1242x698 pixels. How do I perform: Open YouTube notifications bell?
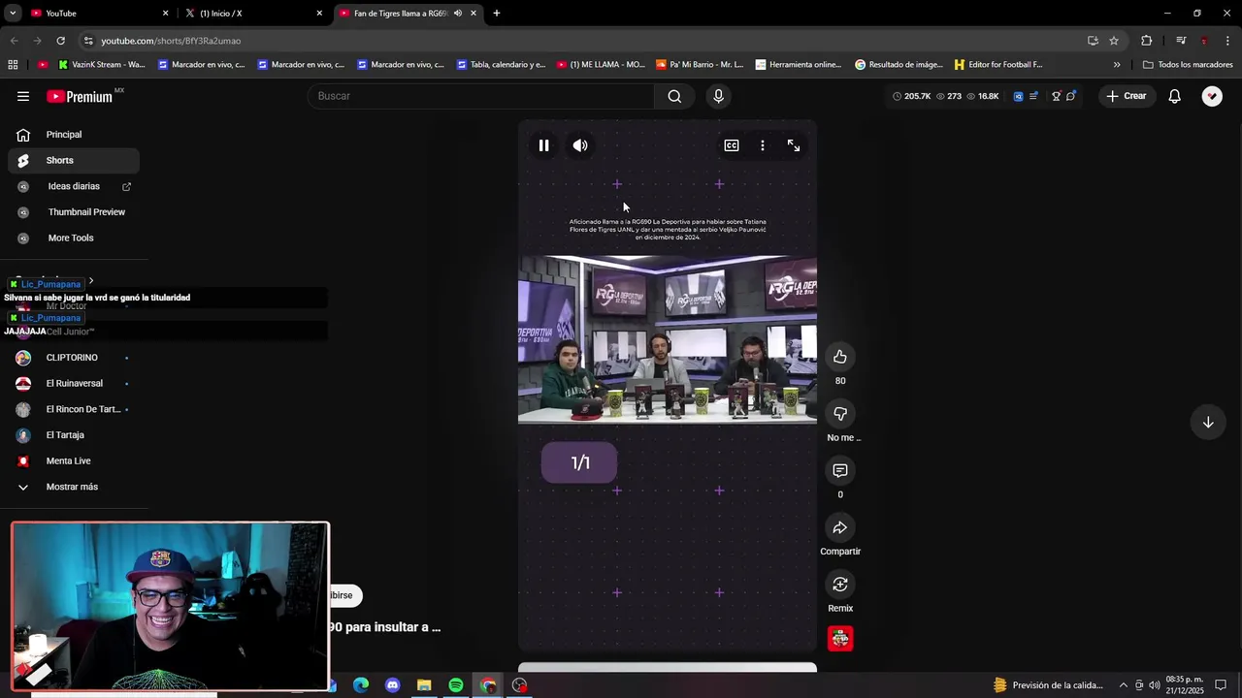1174,96
